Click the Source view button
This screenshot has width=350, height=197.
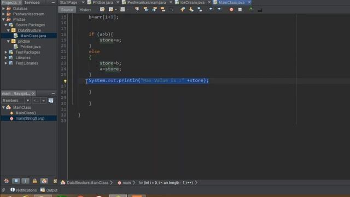(67, 10)
